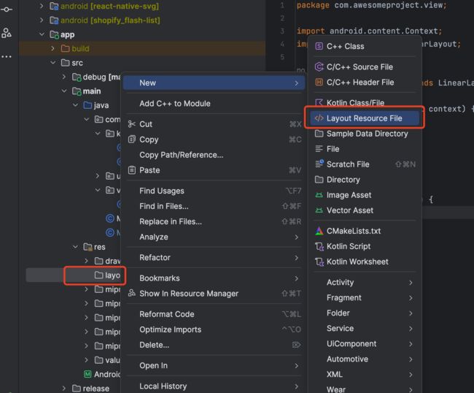474x393 pixels.
Task: Click Reformat Code menu entry
Action: pyautogui.click(x=166, y=314)
